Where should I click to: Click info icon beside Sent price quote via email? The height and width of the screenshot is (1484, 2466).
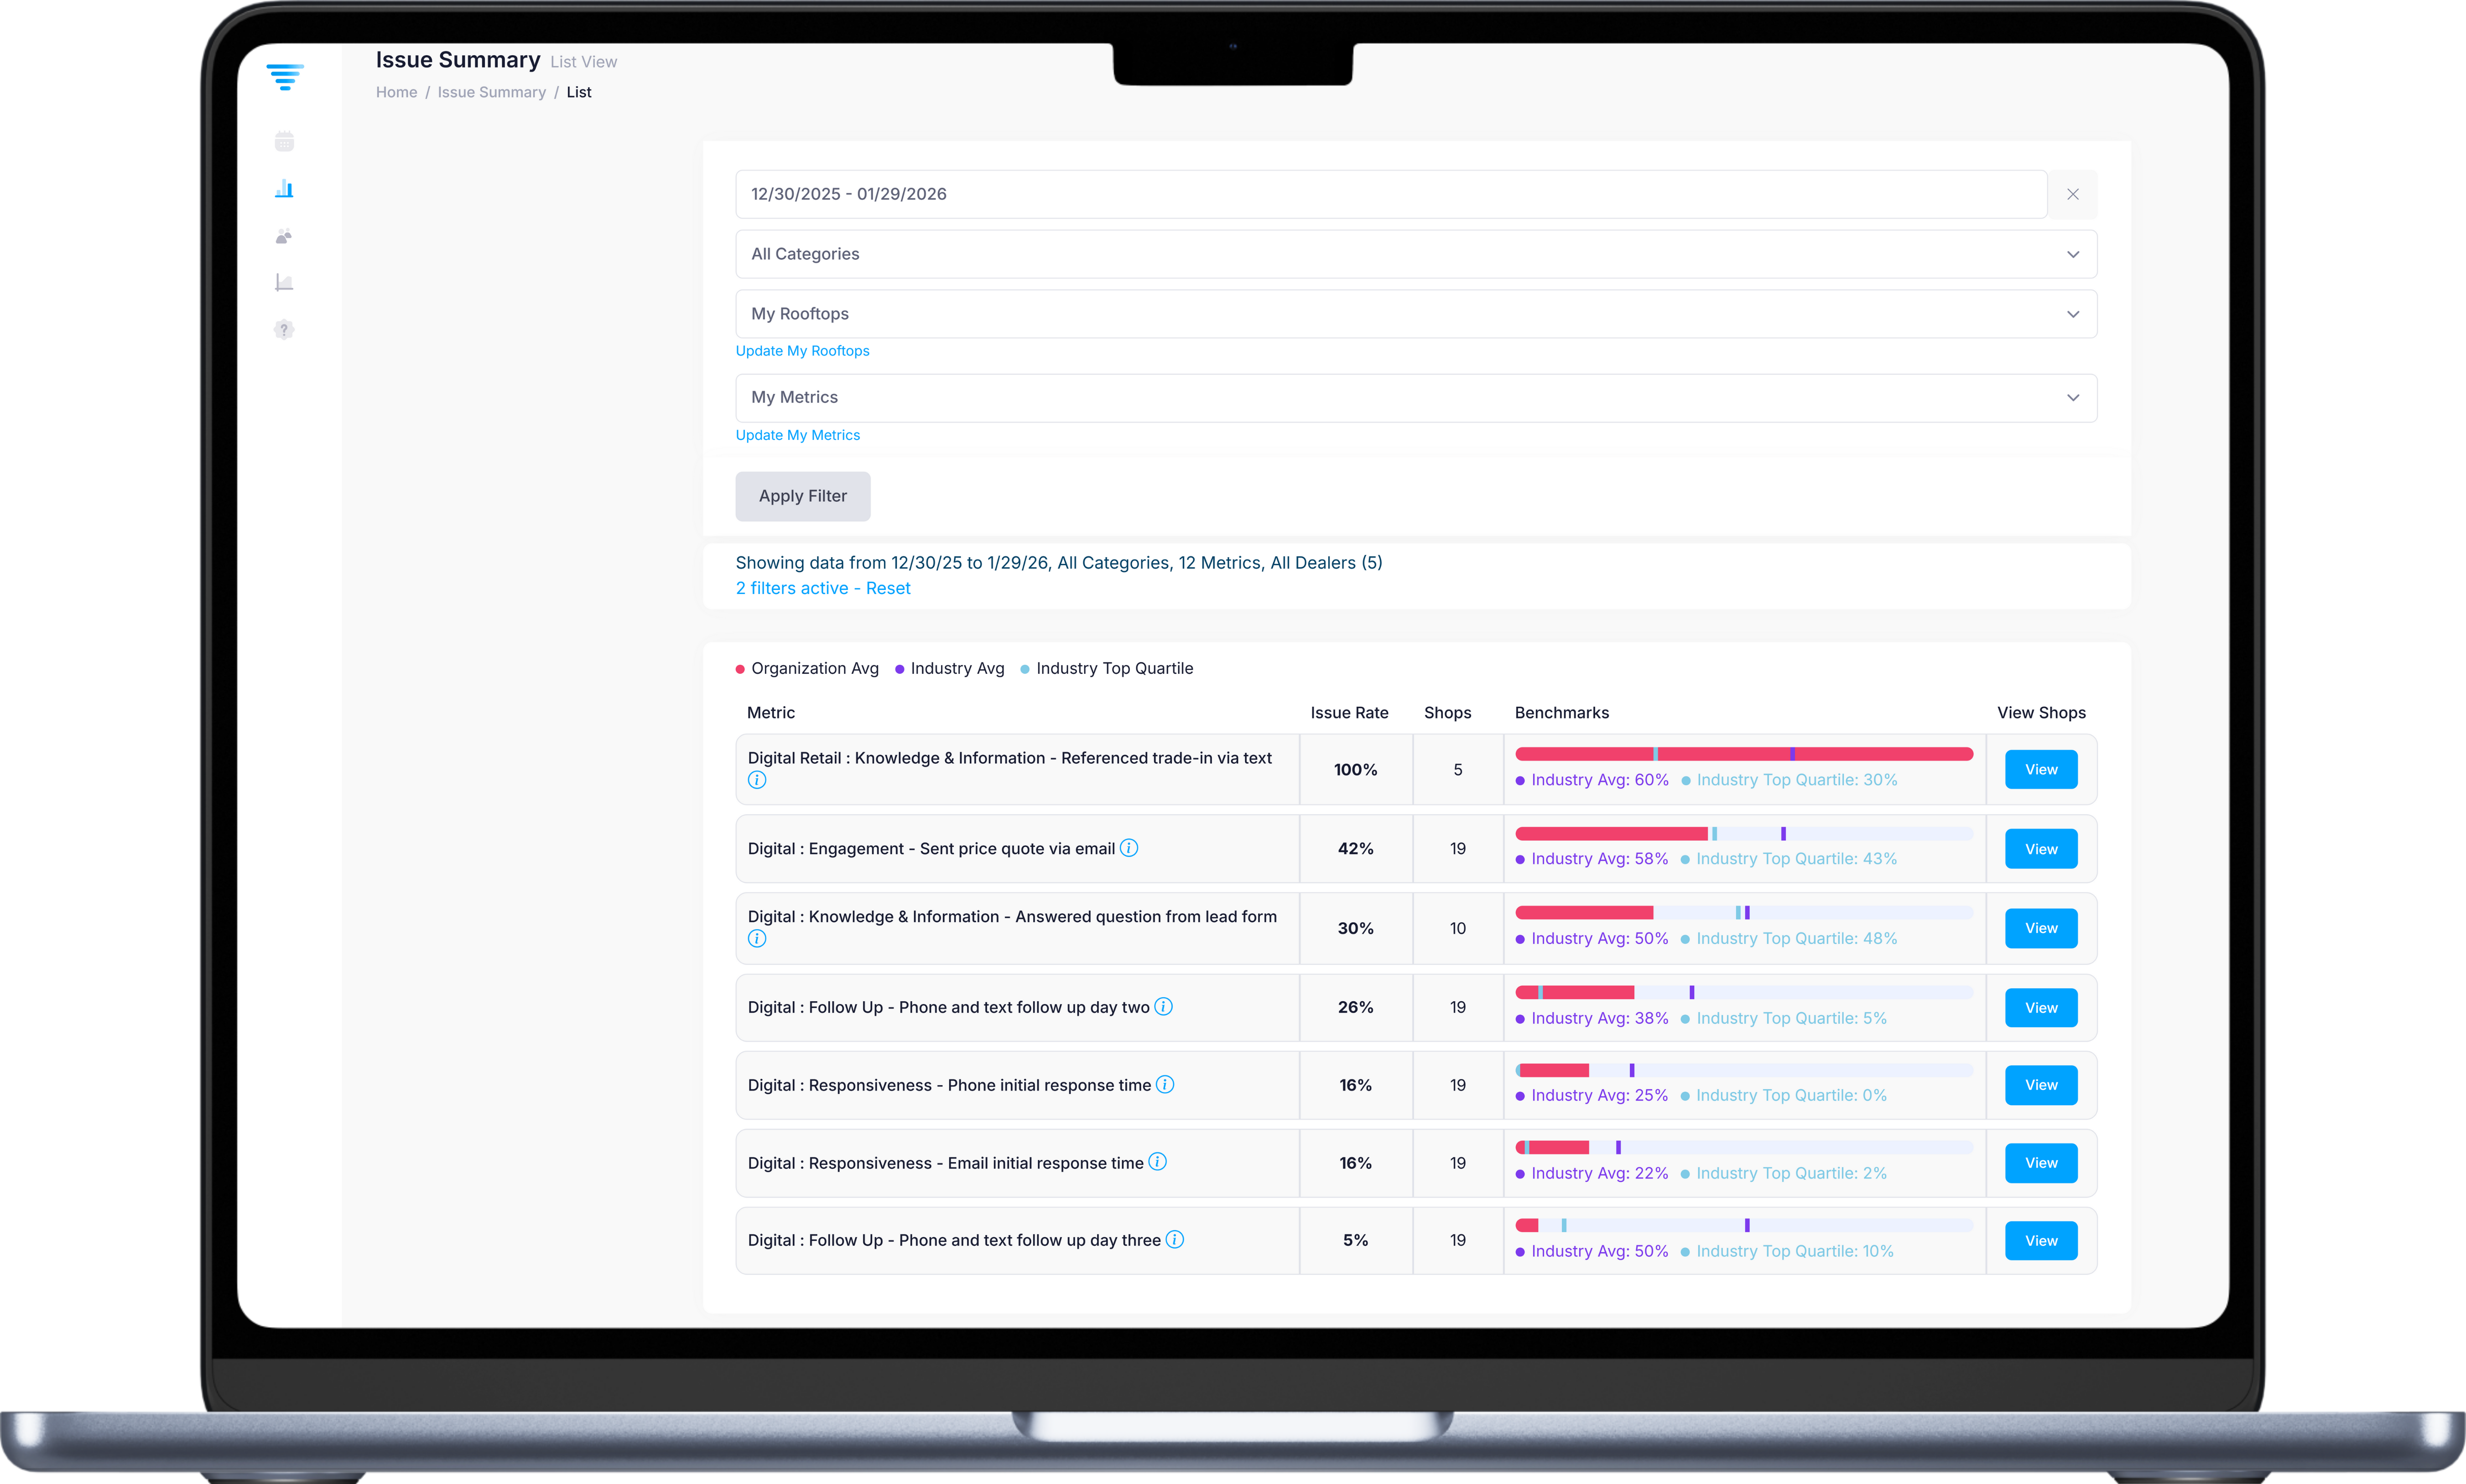coord(1129,848)
